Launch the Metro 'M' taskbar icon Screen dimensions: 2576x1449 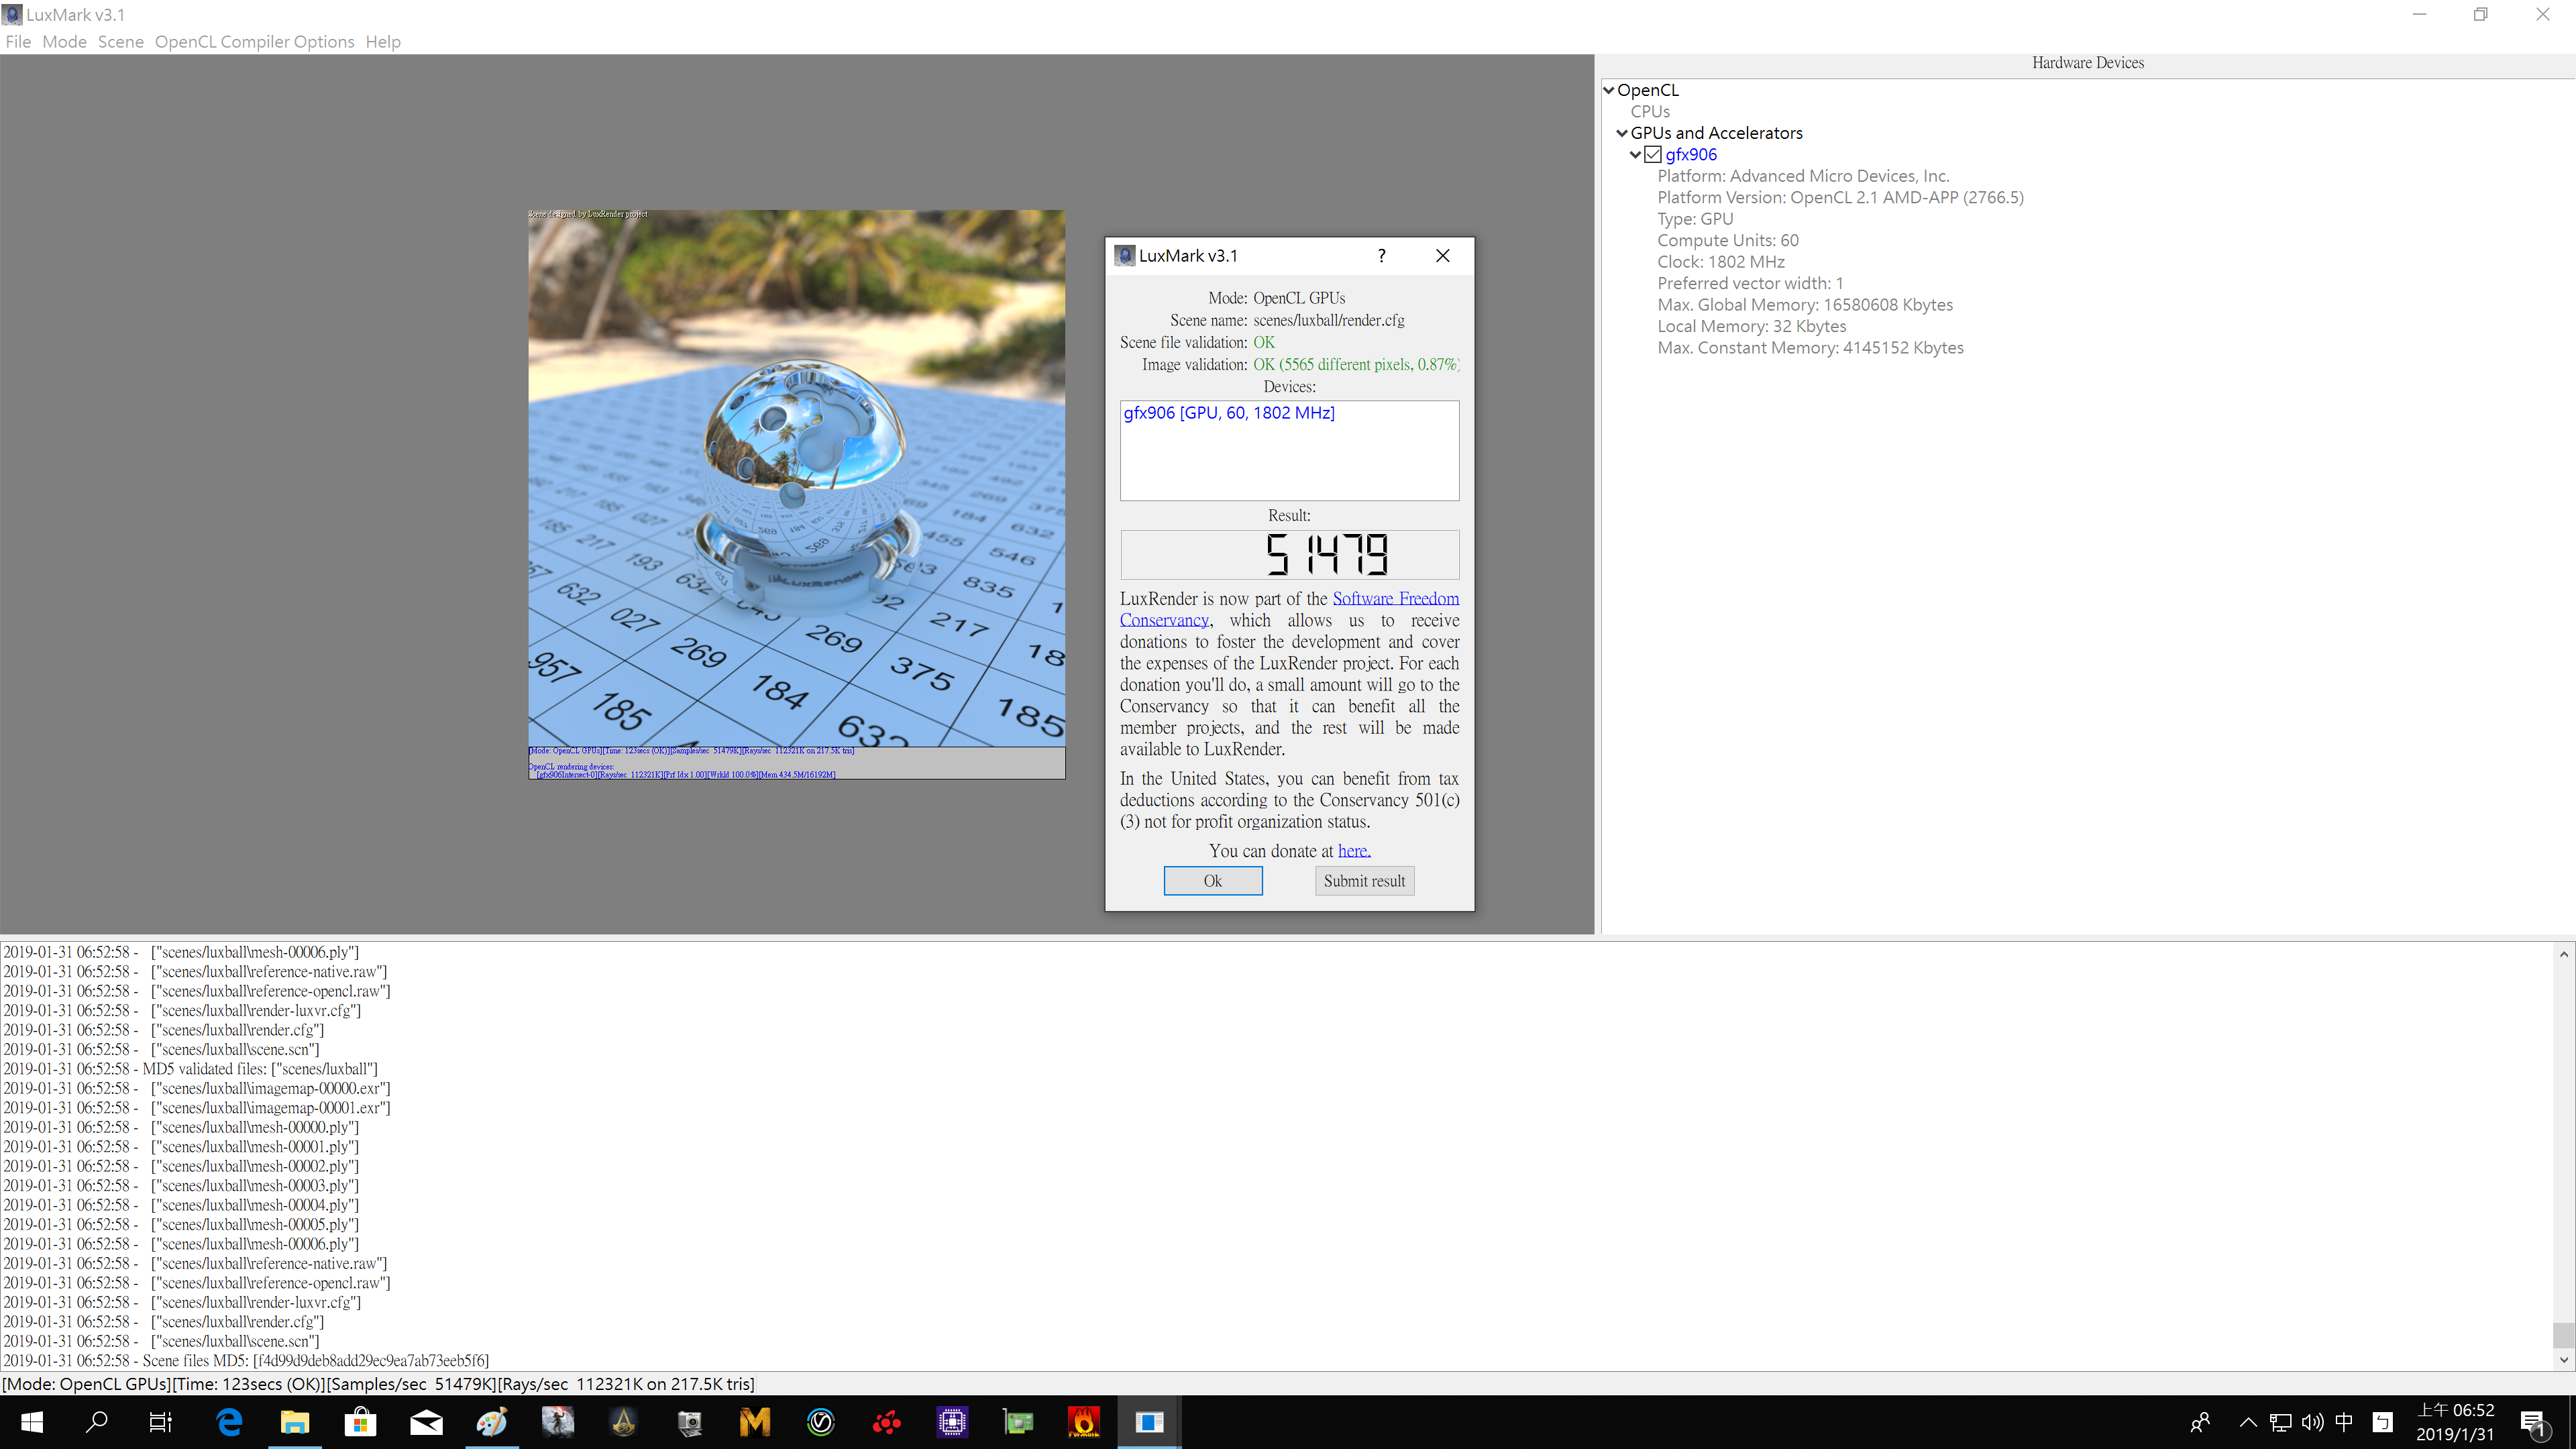[755, 1422]
